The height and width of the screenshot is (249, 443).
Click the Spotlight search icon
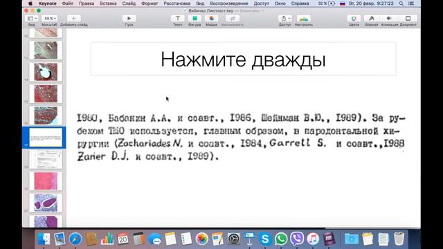pos(401,3)
